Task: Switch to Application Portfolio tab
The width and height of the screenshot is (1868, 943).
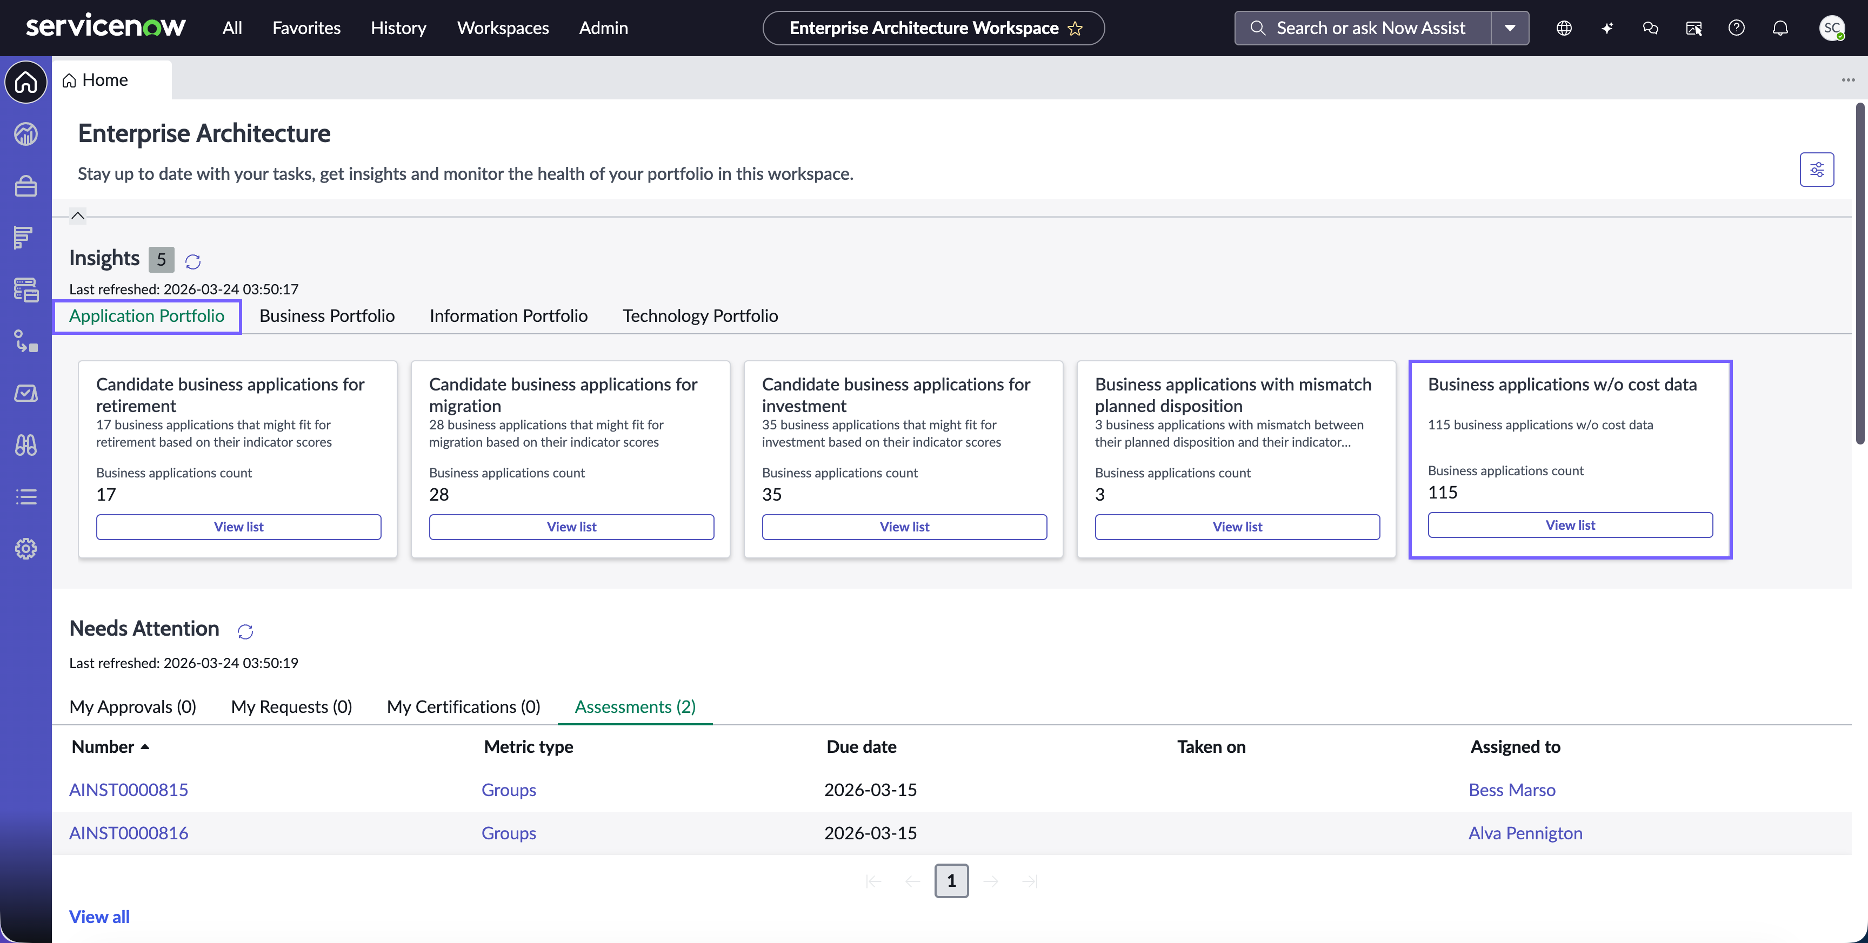Action: click(x=146, y=316)
